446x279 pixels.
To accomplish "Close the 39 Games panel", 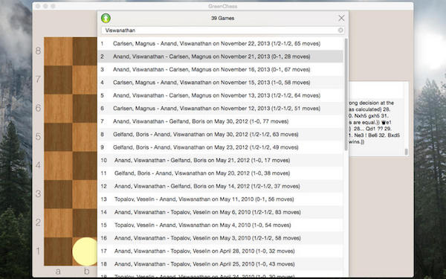I will click(341, 18).
